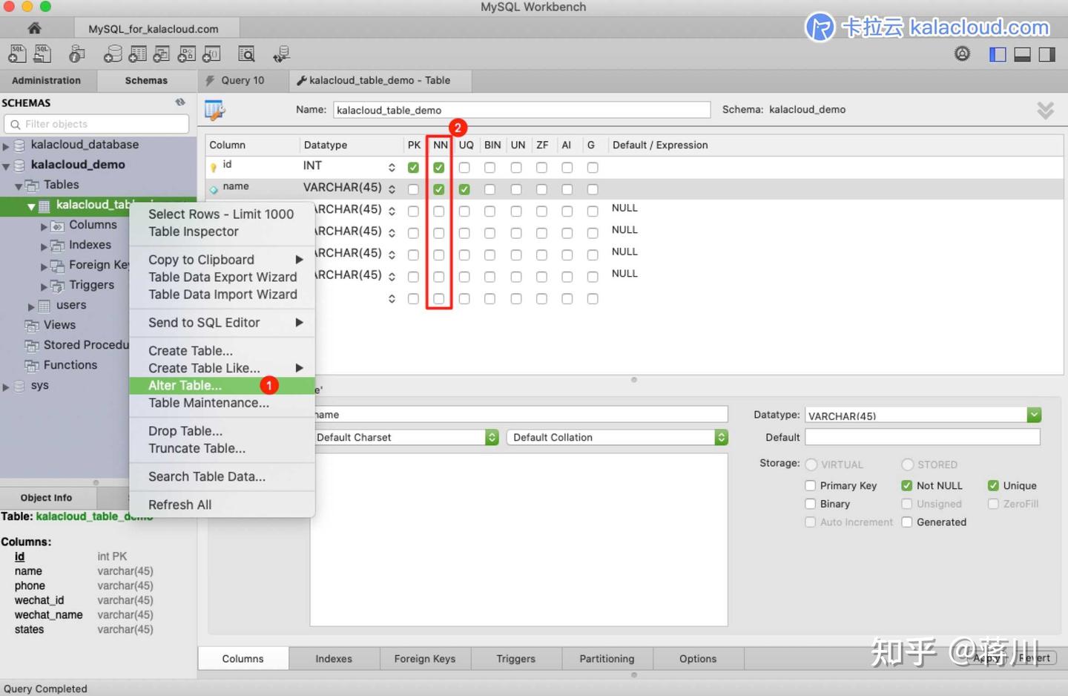Image resolution: width=1068 pixels, height=696 pixels.
Task: Create a new table using the toolbar icon
Action: click(138, 53)
